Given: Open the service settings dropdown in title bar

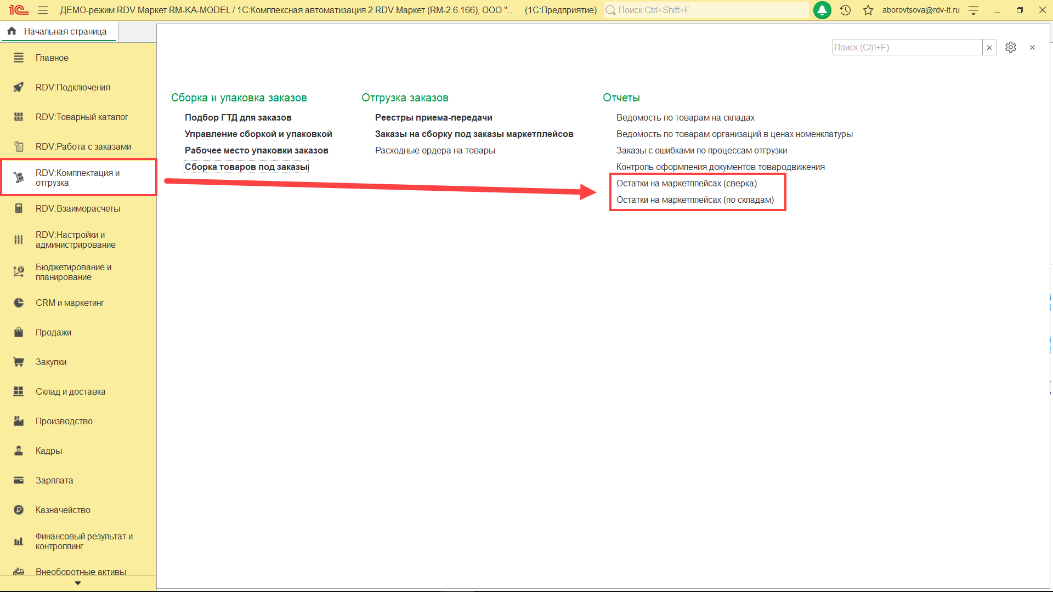Looking at the screenshot, I should click(x=973, y=10).
